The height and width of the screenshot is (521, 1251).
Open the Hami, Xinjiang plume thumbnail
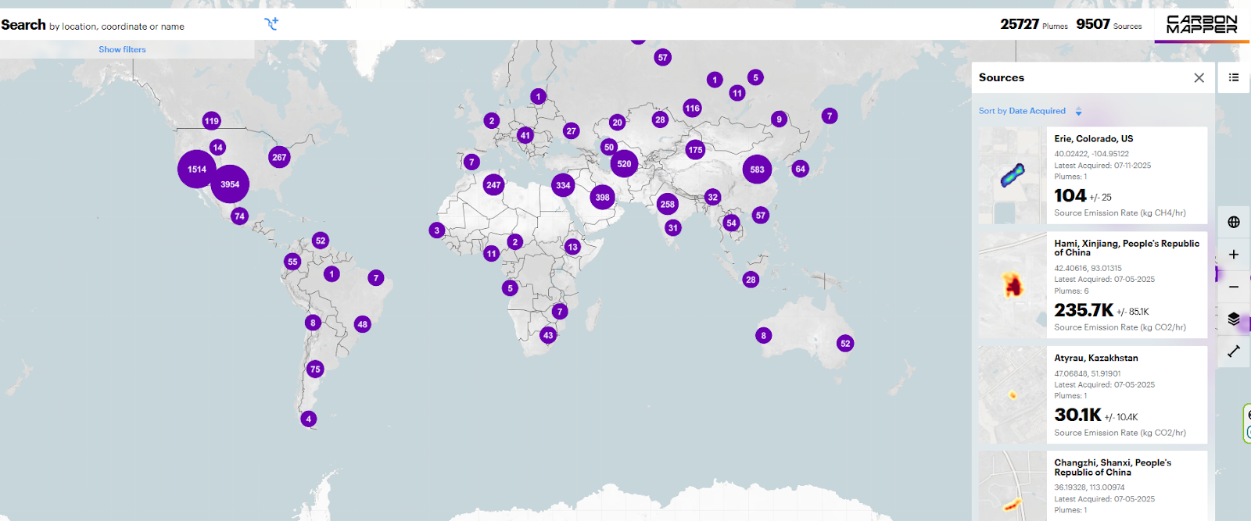coord(1013,285)
